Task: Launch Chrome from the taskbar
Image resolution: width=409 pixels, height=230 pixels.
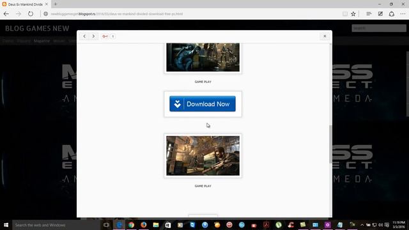Action: coord(131,225)
